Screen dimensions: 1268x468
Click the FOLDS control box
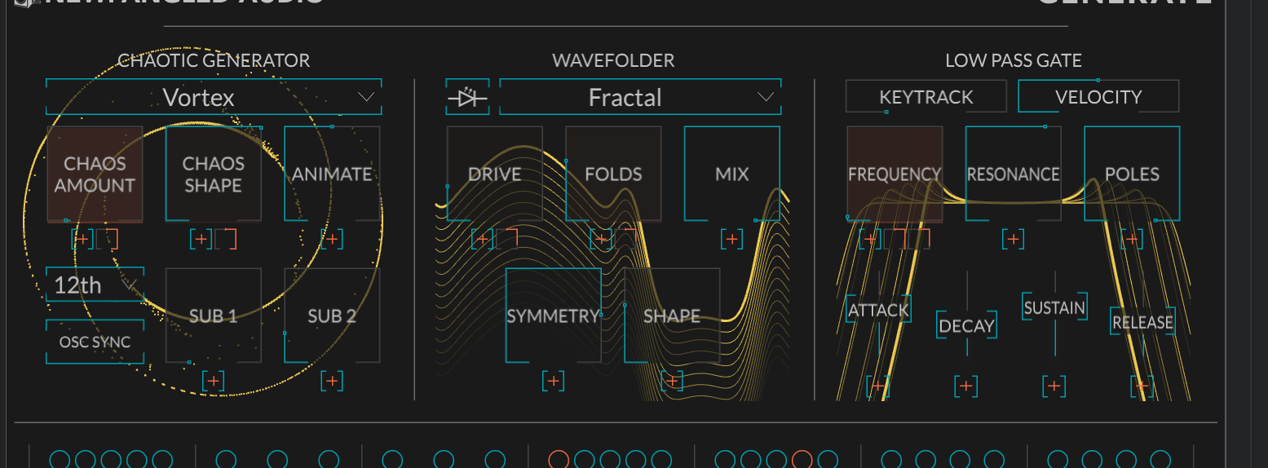pos(613,174)
